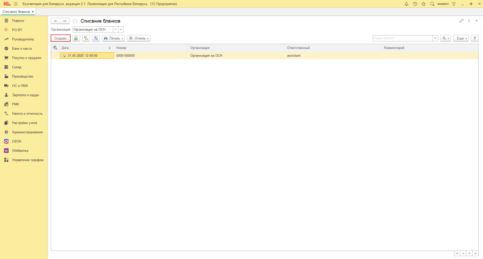483x259 pixels.
Task: Move list down one page arrow
Action: pos(469,253)
